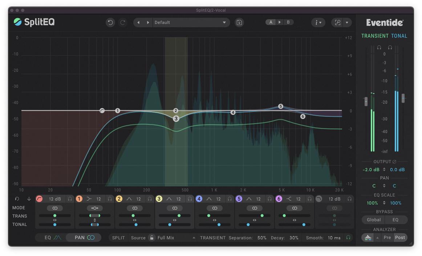Open the Default preset dropdown
422x256 pixels.
pyautogui.click(x=191, y=22)
